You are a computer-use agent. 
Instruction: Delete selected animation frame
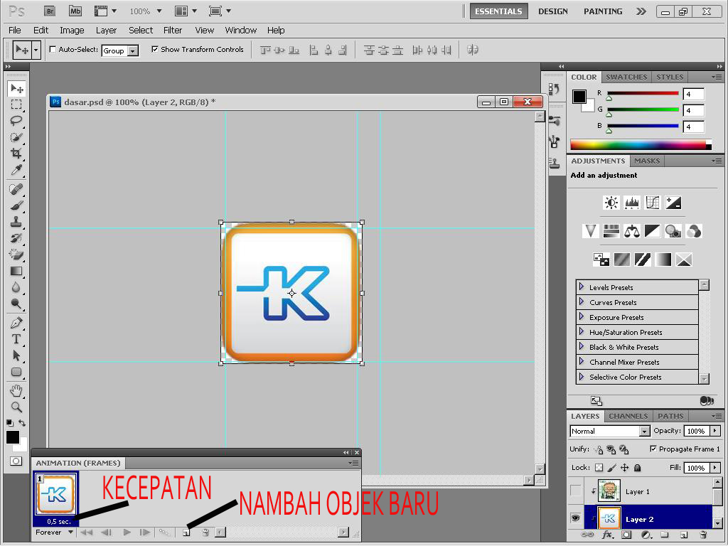[x=205, y=532]
